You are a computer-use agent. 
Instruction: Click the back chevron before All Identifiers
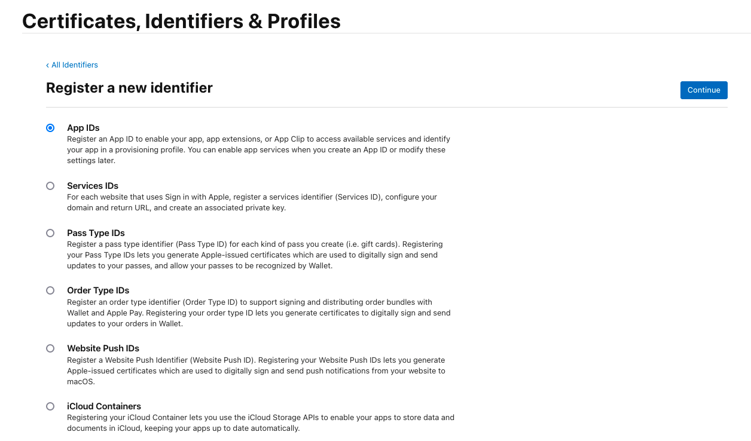(x=48, y=65)
